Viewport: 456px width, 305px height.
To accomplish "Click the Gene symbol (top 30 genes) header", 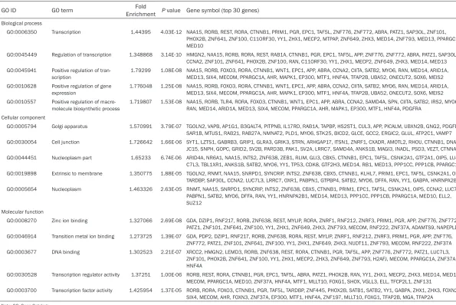I will click(x=222, y=11).
